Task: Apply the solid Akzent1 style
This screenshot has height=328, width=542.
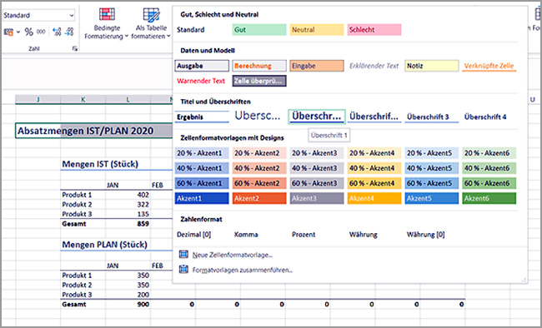Action: coord(202,198)
